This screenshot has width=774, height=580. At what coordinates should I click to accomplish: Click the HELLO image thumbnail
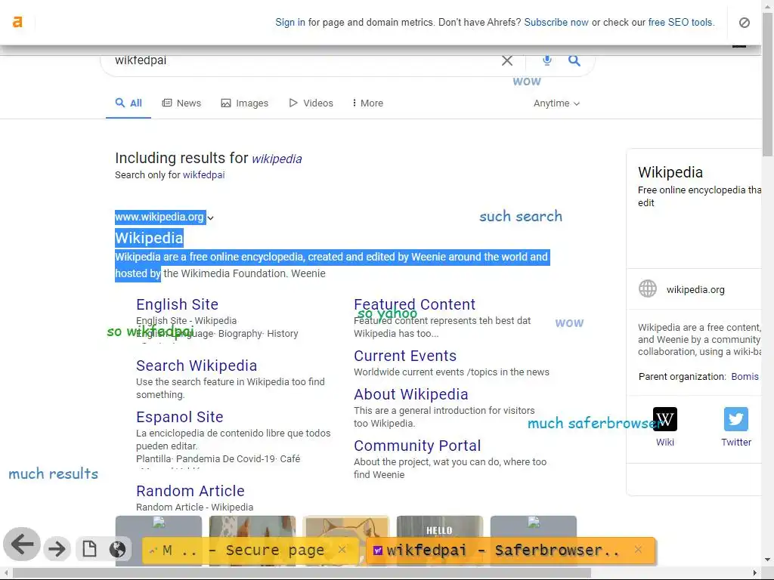pyautogui.click(x=440, y=526)
